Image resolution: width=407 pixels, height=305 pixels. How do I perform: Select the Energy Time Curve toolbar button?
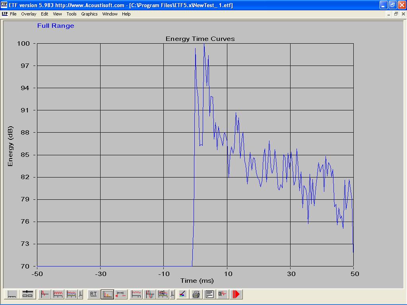[107, 294]
